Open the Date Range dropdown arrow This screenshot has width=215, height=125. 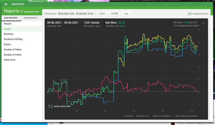pyautogui.click(x=95, y=14)
